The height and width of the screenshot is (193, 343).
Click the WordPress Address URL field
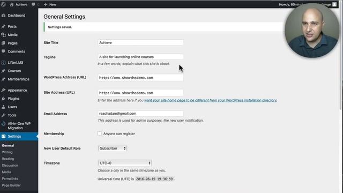[x=140, y=78]
